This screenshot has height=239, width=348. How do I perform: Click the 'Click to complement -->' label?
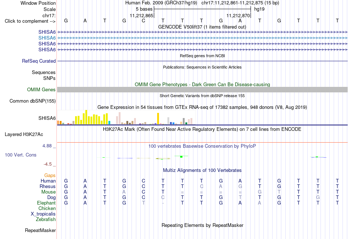[30, 21]
